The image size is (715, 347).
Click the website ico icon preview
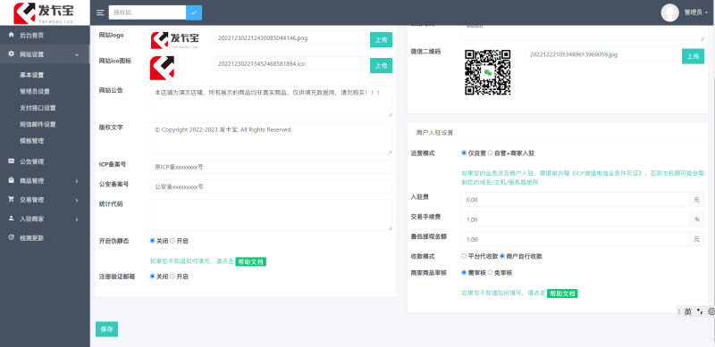tap(163, 68)
